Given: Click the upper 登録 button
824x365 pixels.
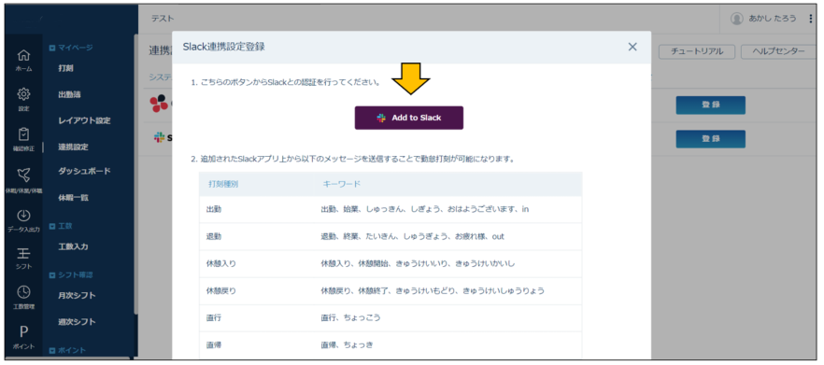Looking at the screenshot, I should pos(710,105).
